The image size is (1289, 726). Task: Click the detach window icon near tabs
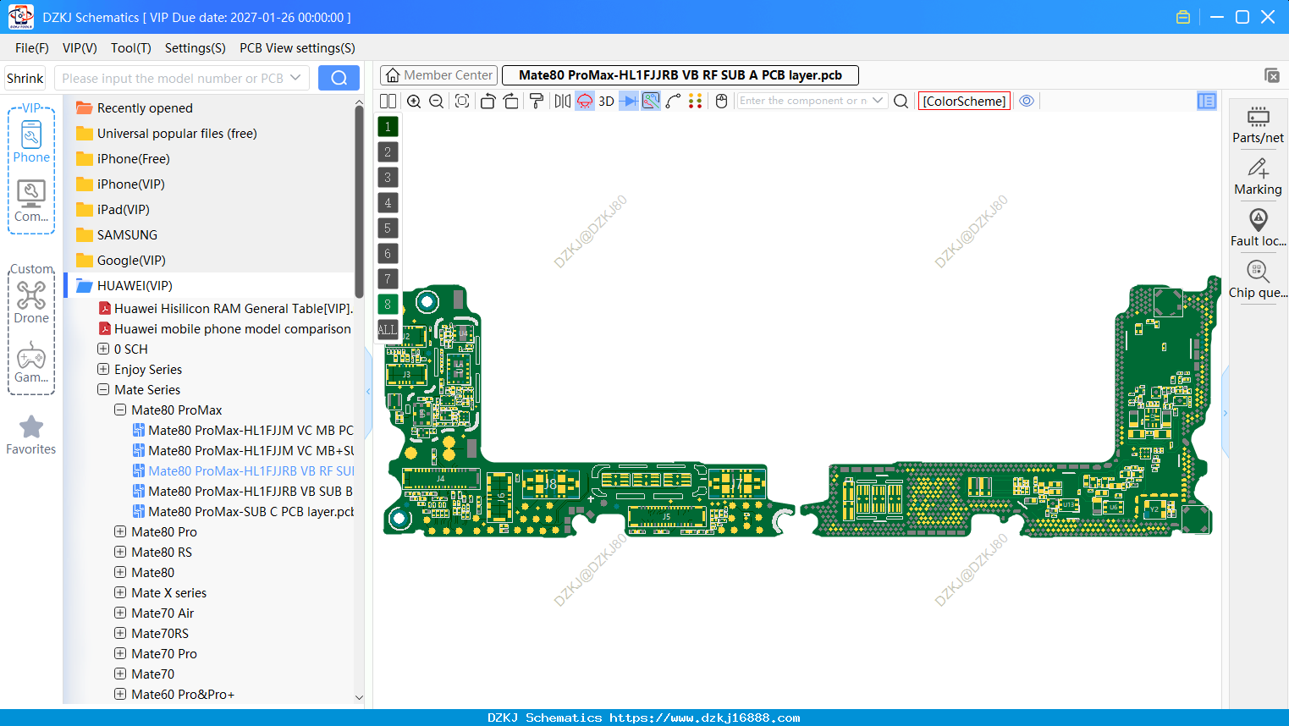coord(1272,75)
